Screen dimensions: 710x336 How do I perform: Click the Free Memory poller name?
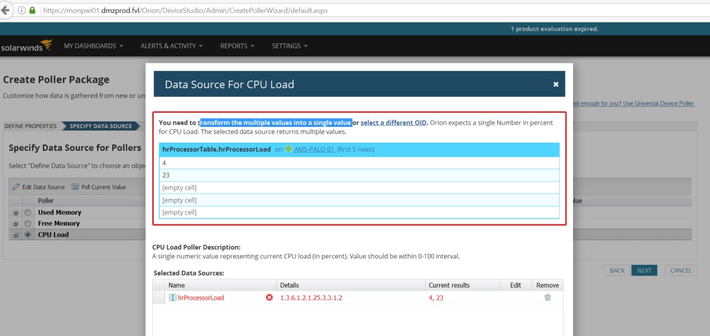click(59, 224)
